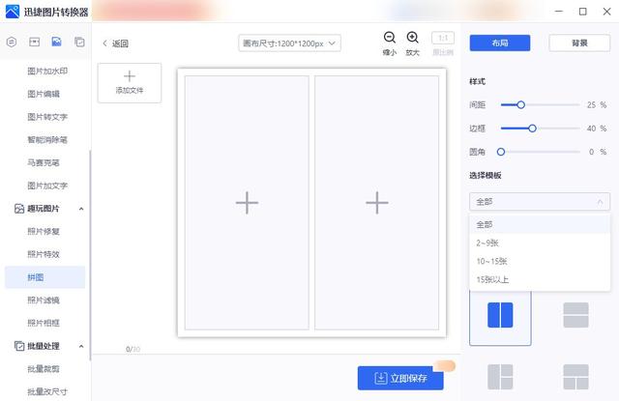Open the first hexagon icon in sidebar top bar
Screen dimensions: 619x401
(x=12, y=42)
